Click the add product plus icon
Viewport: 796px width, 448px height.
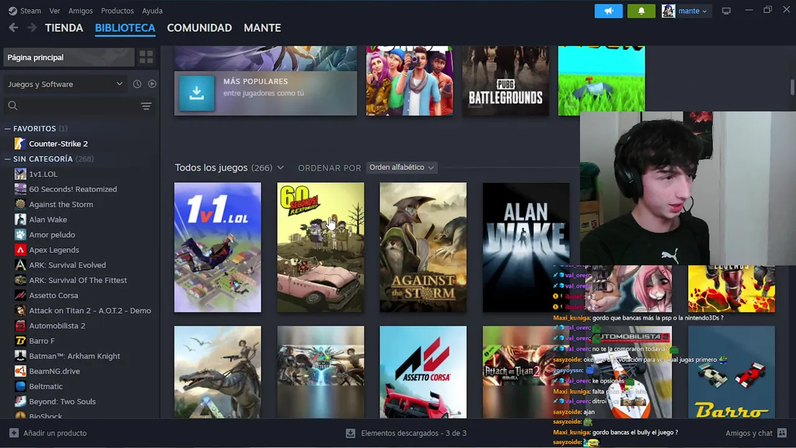[x=14, y=433]
